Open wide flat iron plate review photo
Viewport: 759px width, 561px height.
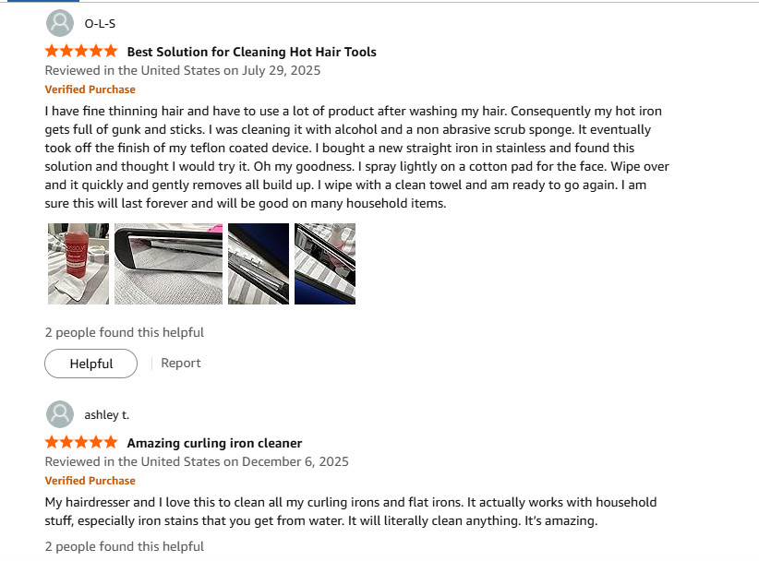[x=168, y=264]
